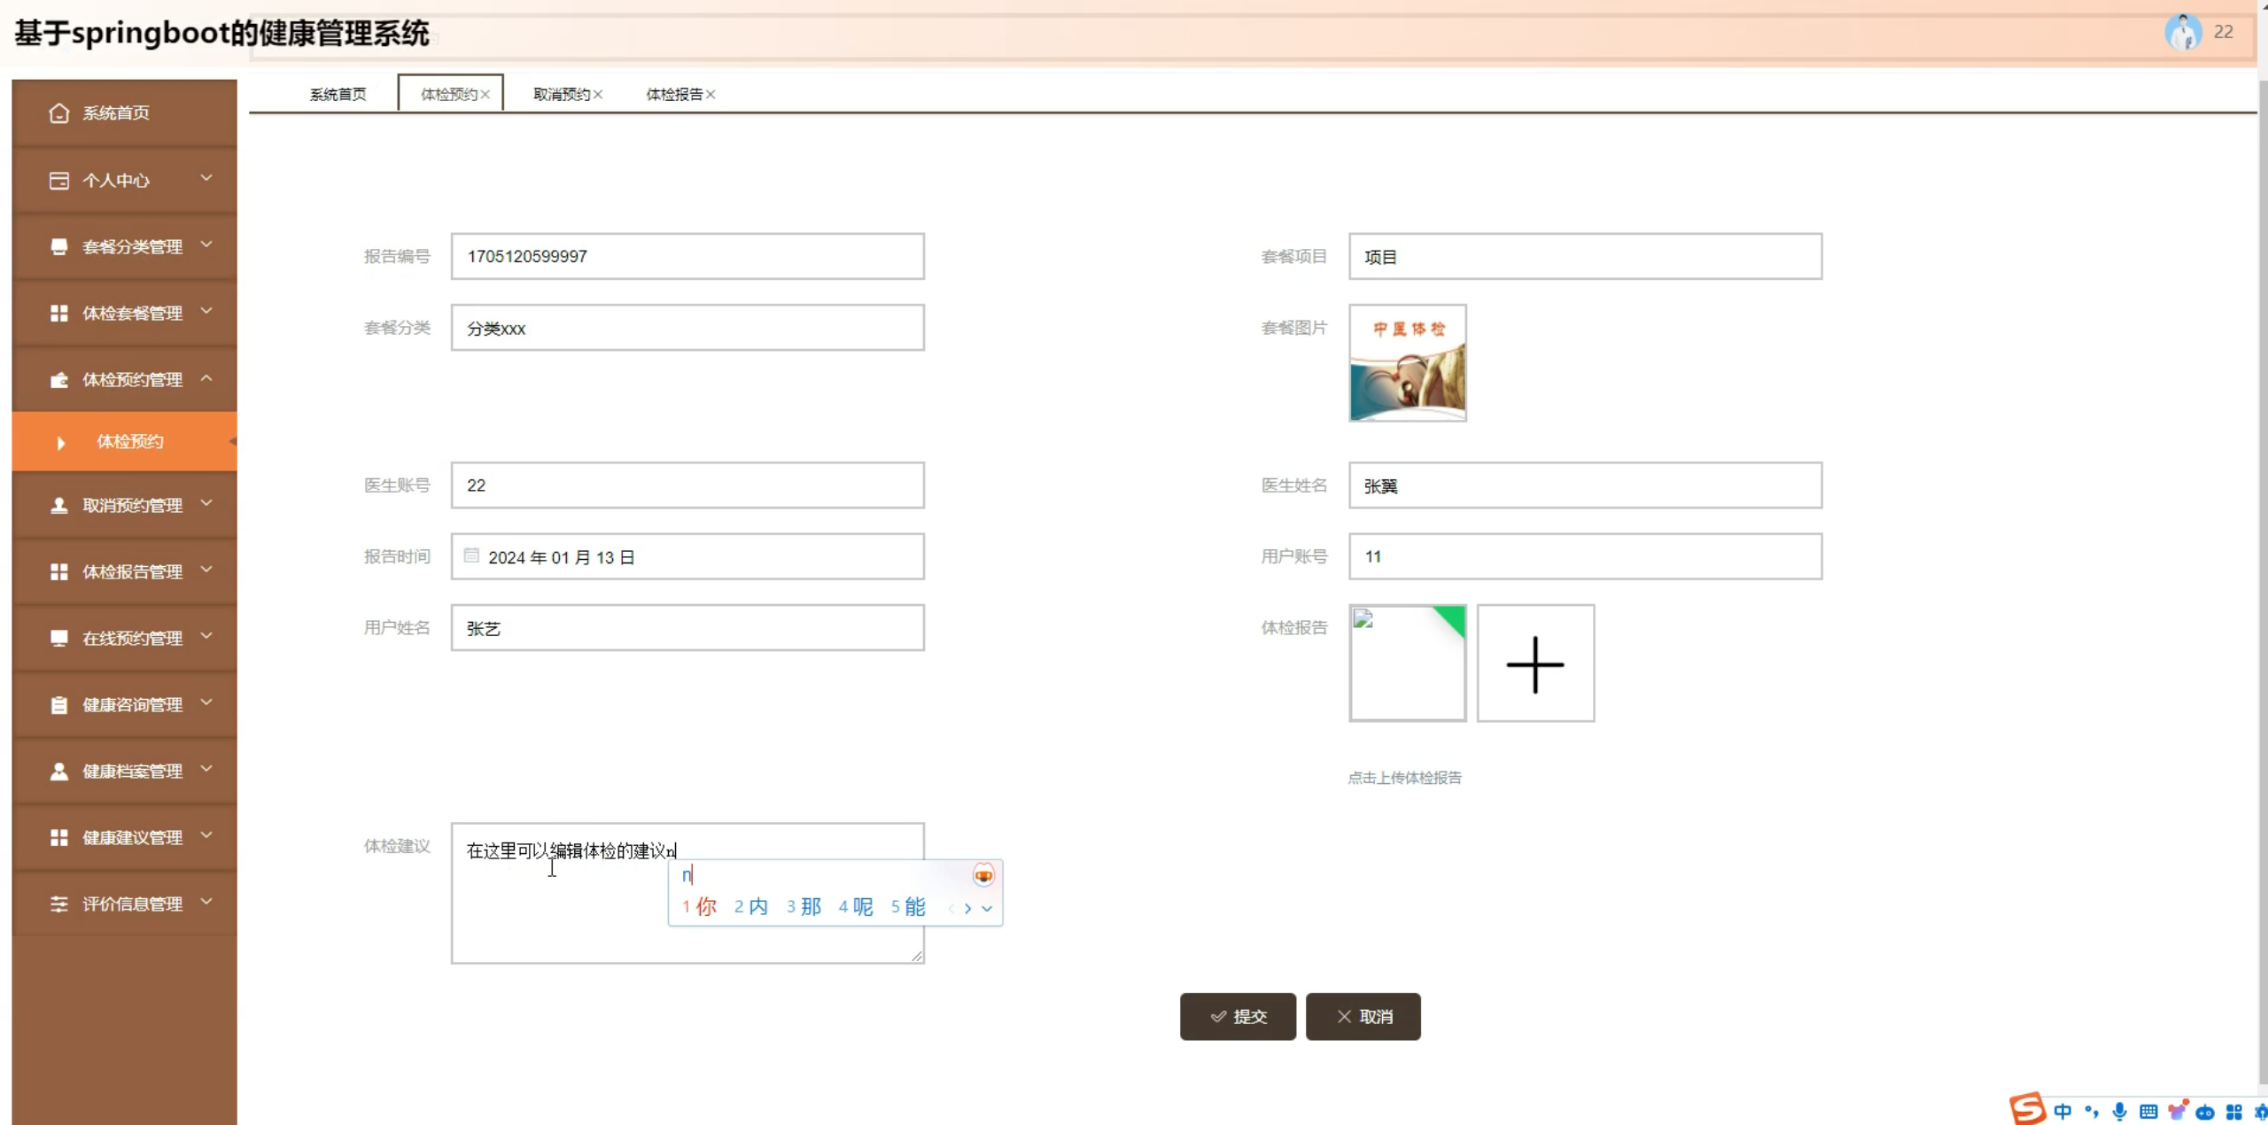Close the 取消预约 tab
Screen dimensions: 2268x1125
coord(598,95)
